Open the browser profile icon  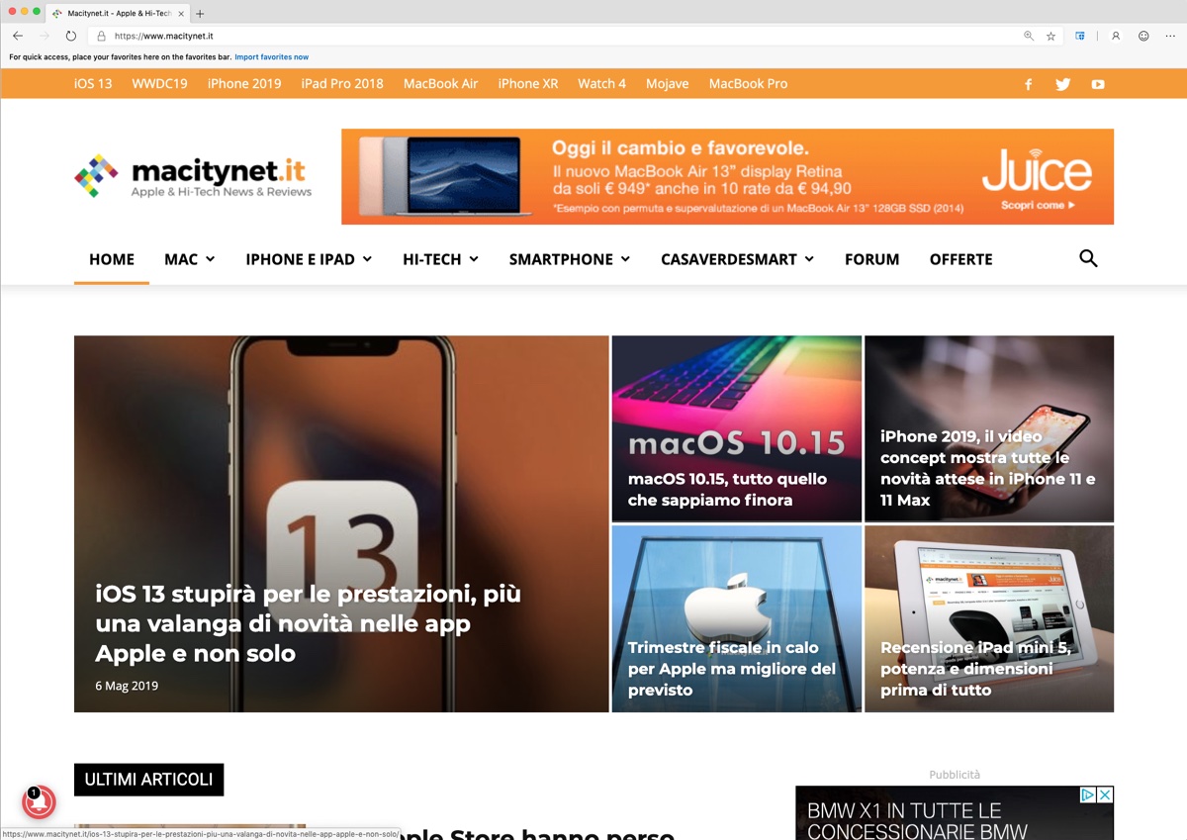click(1116, 36)
